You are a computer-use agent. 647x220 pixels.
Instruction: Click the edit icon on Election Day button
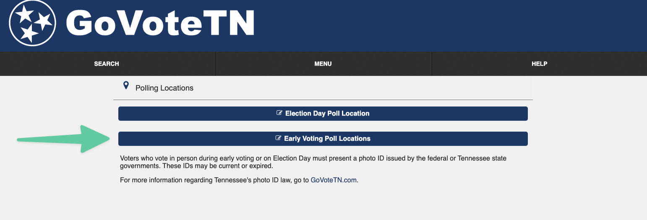(279, 113)
